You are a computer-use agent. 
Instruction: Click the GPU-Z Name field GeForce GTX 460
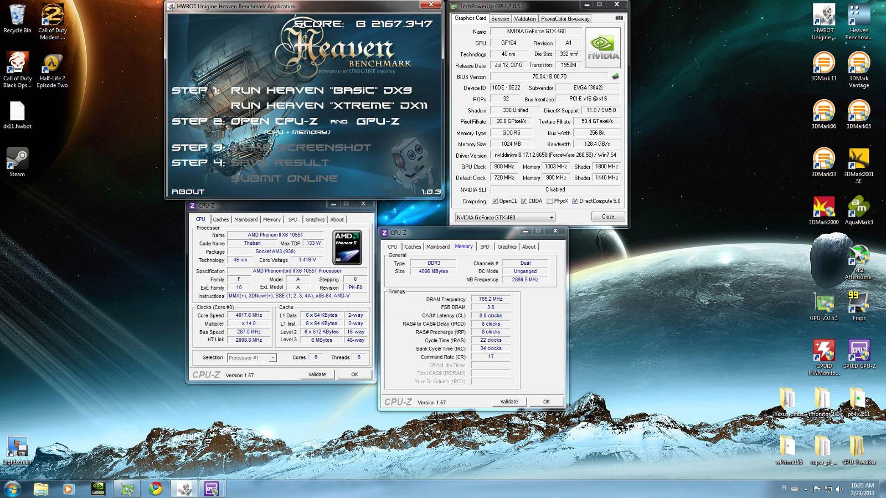[x=536, y=32]
